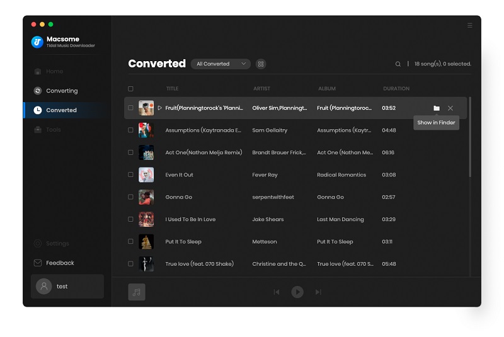504x337 pixels.
Task: Sort by ARTIST column header
Action: pos(261,89)
